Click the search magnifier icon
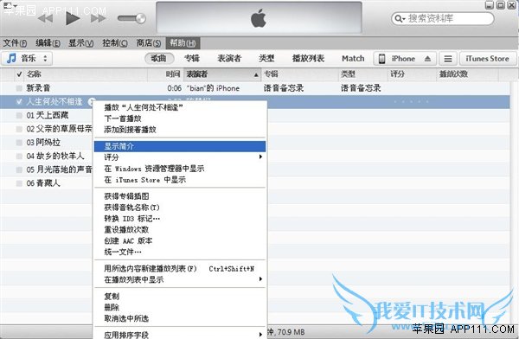This screenshot has width=519, height=339. point(399,18)
